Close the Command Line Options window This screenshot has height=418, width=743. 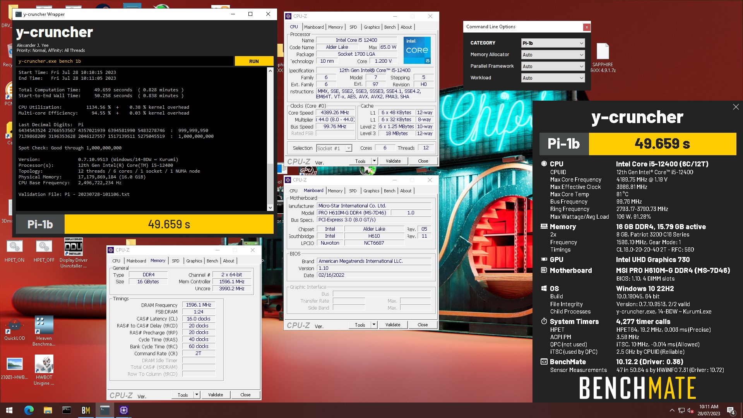(x=587, y=27)
